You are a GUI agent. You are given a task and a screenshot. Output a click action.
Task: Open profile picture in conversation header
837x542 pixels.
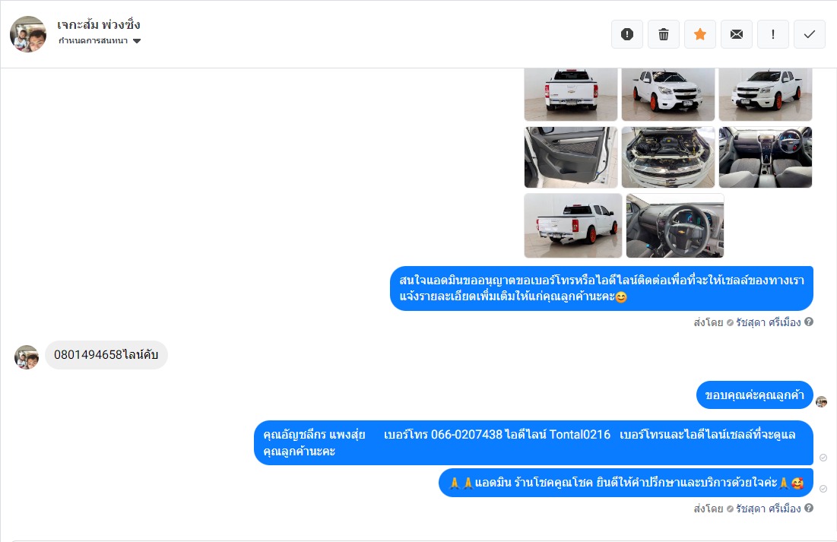(x=28, y=34)
